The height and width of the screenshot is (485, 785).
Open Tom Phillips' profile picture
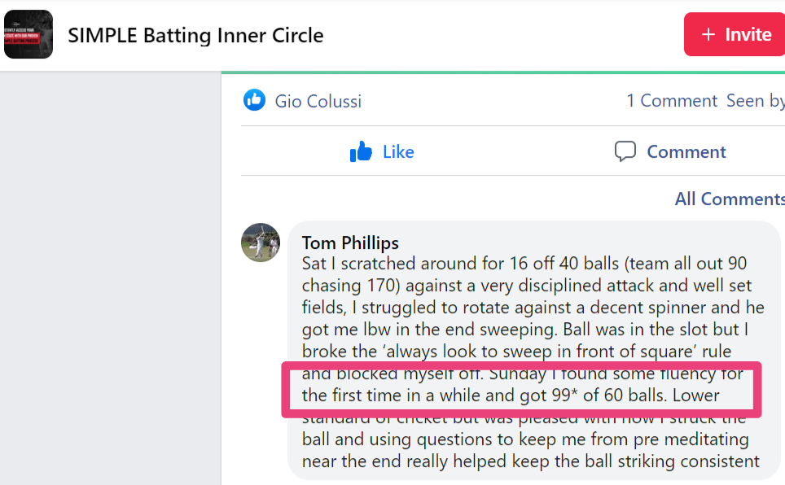tap(261, 242)
